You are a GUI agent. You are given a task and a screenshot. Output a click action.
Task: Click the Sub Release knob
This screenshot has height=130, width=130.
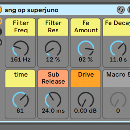tap(53, 100)
